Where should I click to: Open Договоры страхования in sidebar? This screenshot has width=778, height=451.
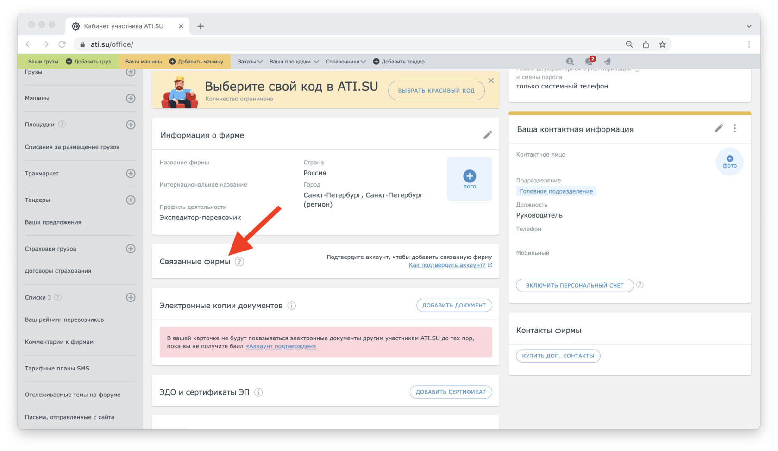58,271
